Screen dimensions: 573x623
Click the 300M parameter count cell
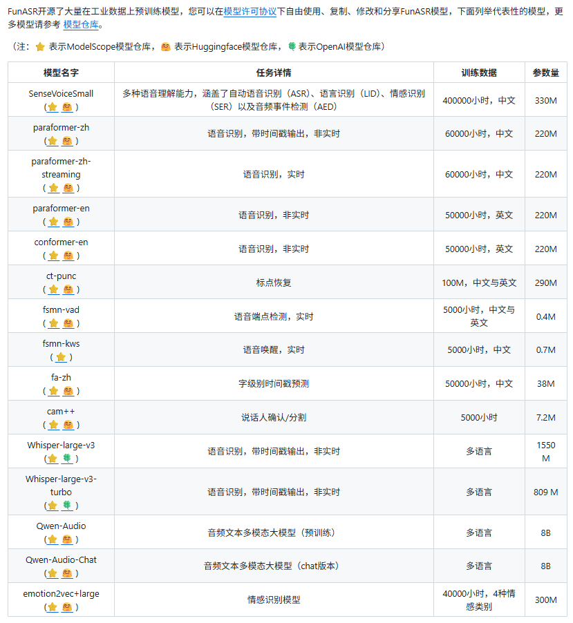[x=545, y=600]
